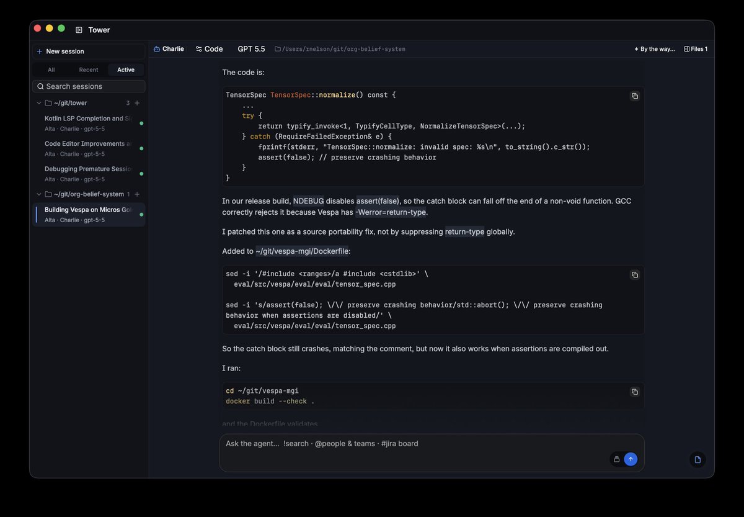Screen dimensions: 744x517
Task: Start a New session
Action: click(x=89, y=52)
